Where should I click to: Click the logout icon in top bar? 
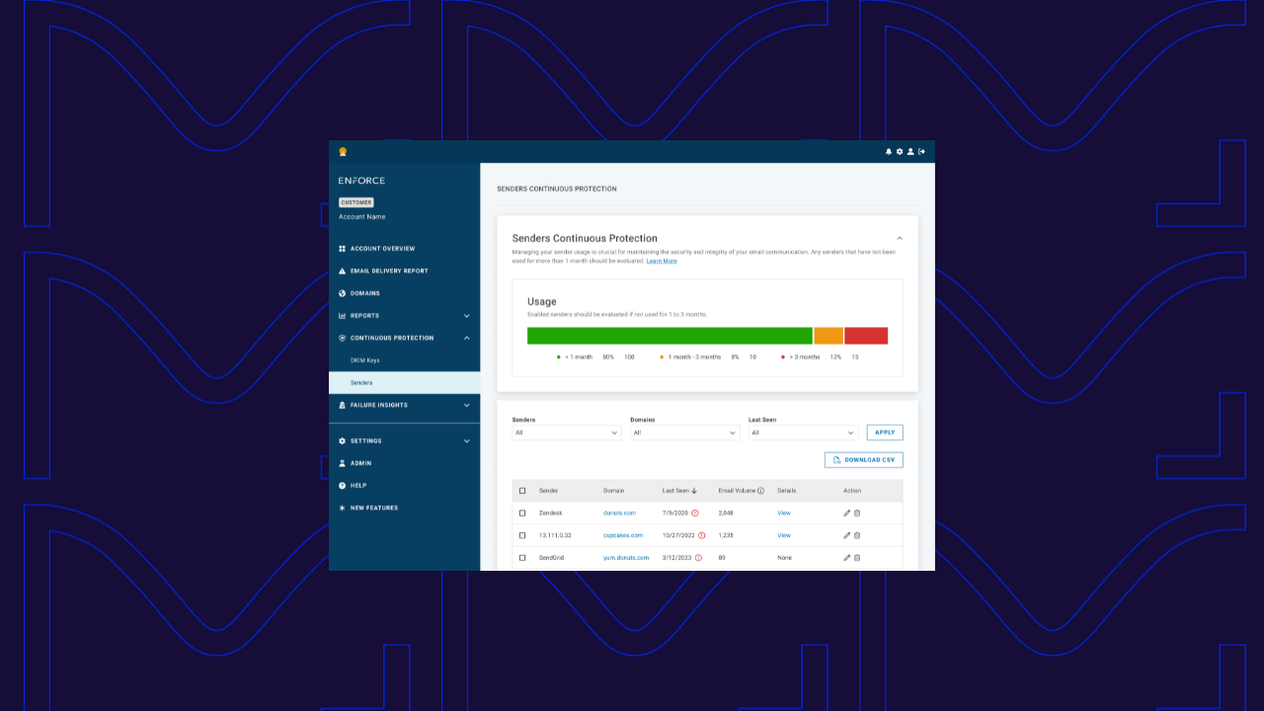click(921, 151)
